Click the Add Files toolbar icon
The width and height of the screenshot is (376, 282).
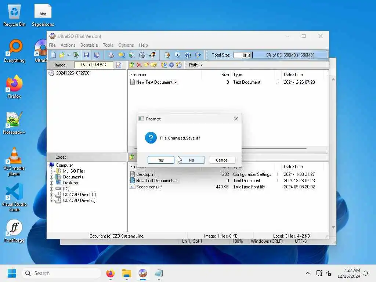[x=167, y=55]
